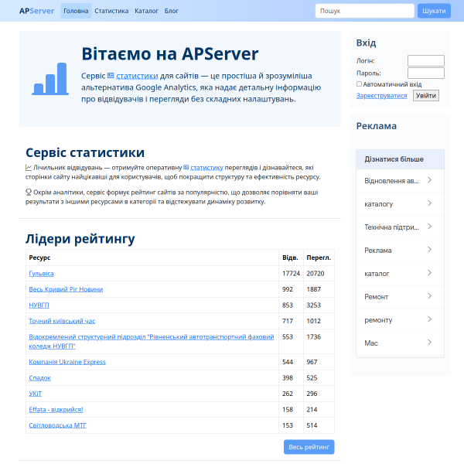Viewport: 464px width, 464px height.
Task: Expand the ремонту ad item chevron
Action: tap(430, 319)
